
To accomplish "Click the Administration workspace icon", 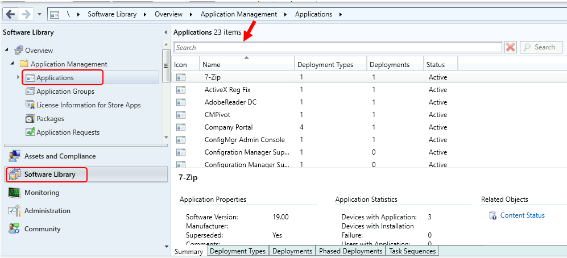I will click(x=14, y=211).
